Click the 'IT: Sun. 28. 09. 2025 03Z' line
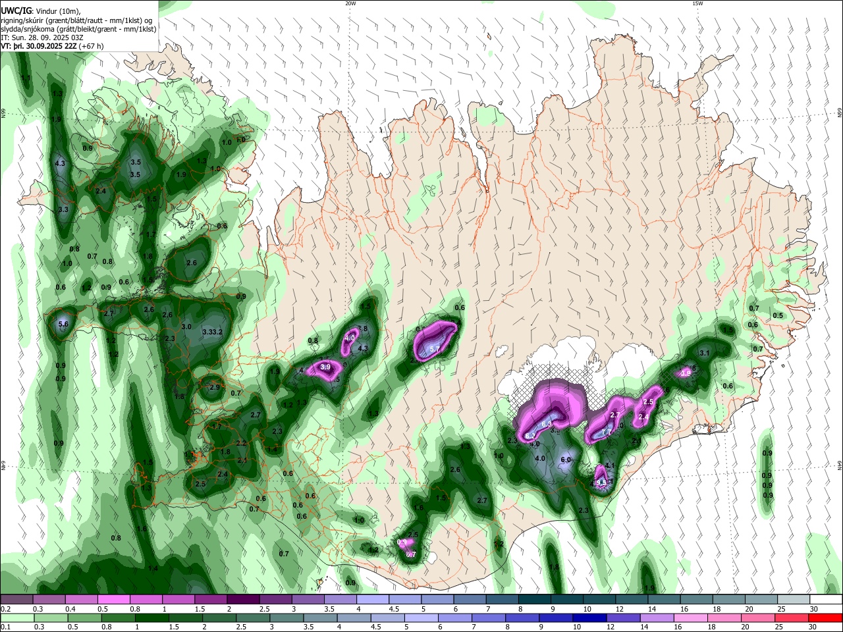Screen dimensions: 843x632 [x=42, y=38]
